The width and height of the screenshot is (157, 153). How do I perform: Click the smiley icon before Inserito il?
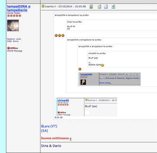click(43, 6)
